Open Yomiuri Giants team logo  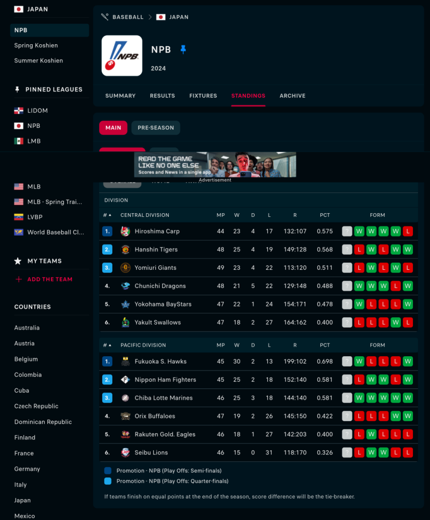coord(125,268)
